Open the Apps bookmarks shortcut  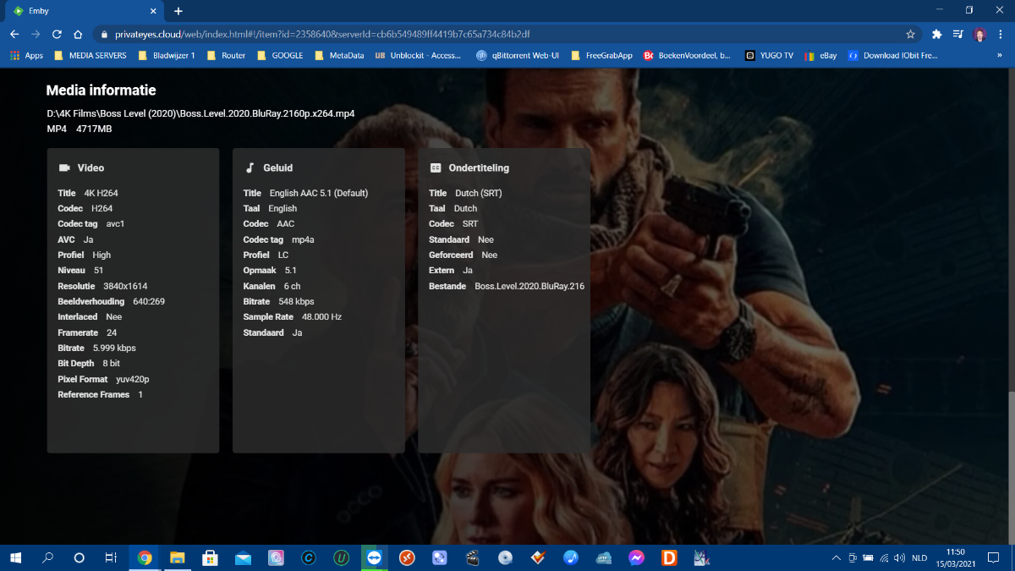(x=27, y=56)
